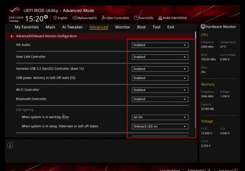Click the 15:20 clock display
Screen dimensions: 245x171
(x=34, y=19)
